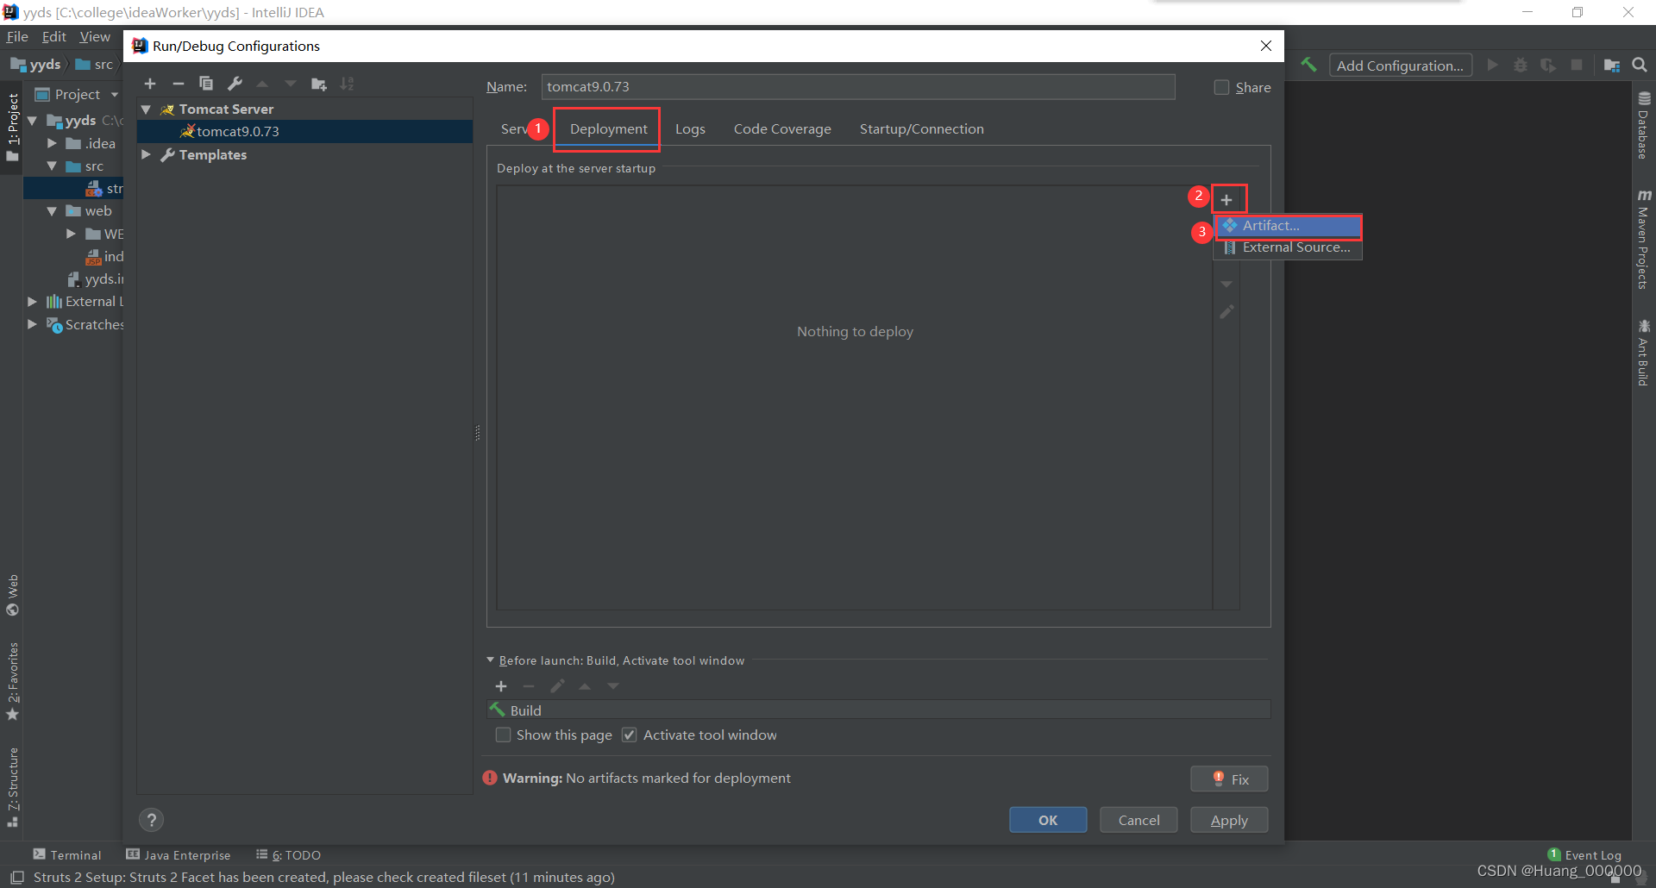Move deployment item down arrow
This screenshot has width=1656, height=888.
coord(1226,284)
